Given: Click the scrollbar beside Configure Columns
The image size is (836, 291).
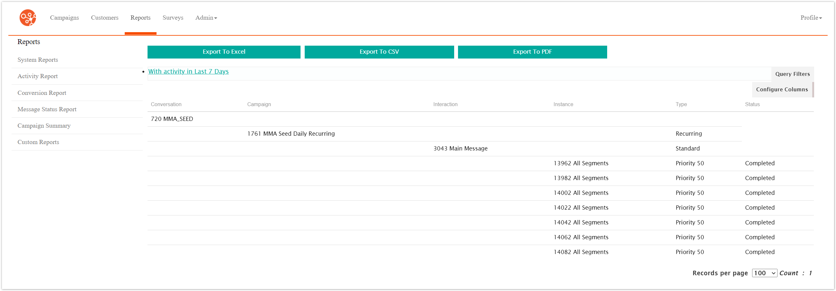Looking at the screenshot, I should coord(813,89).
